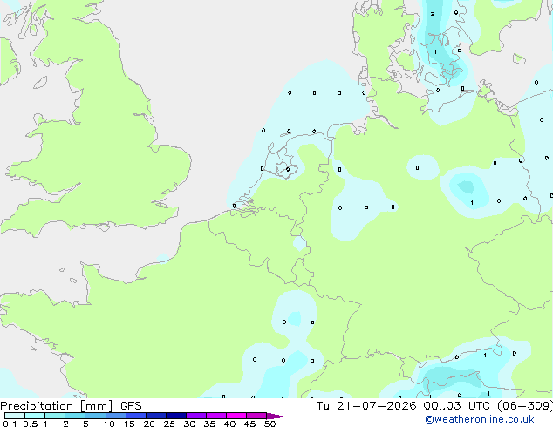
Task: Click the legend label '0.5'
Action: click(30, 424)
